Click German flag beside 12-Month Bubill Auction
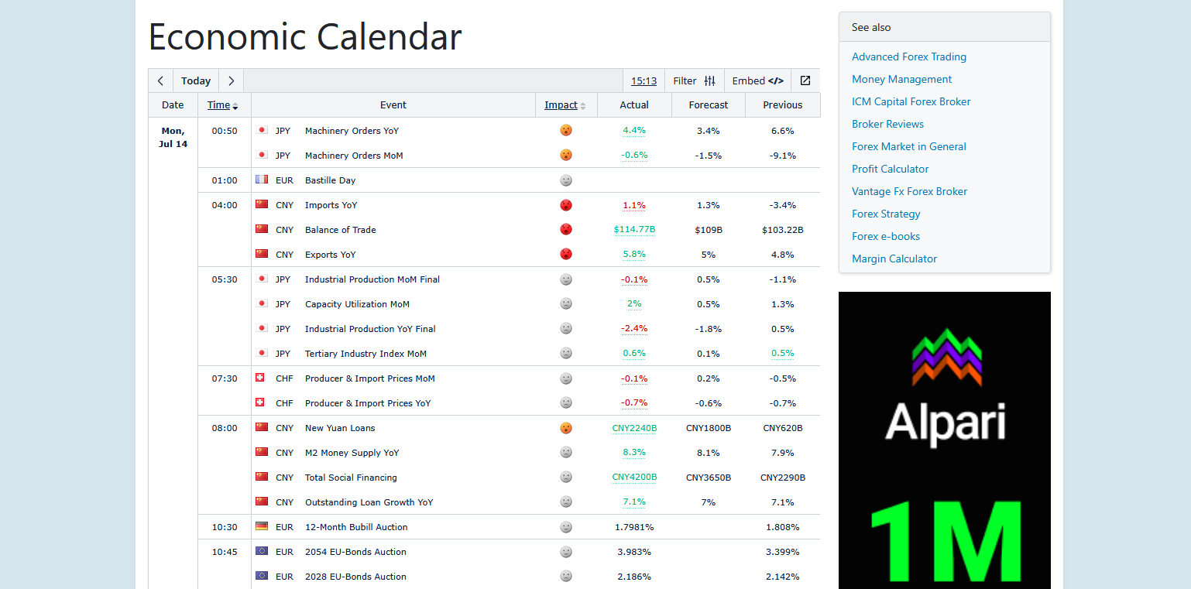Image resolution: width=1191 pixels, height=589 pixels. coord(262,526)
